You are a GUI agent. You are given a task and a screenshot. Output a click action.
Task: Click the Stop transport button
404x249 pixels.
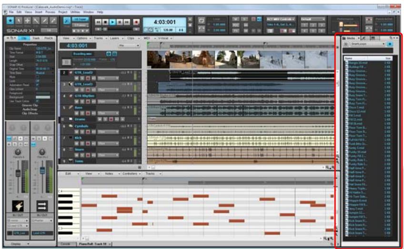[105, 22]
